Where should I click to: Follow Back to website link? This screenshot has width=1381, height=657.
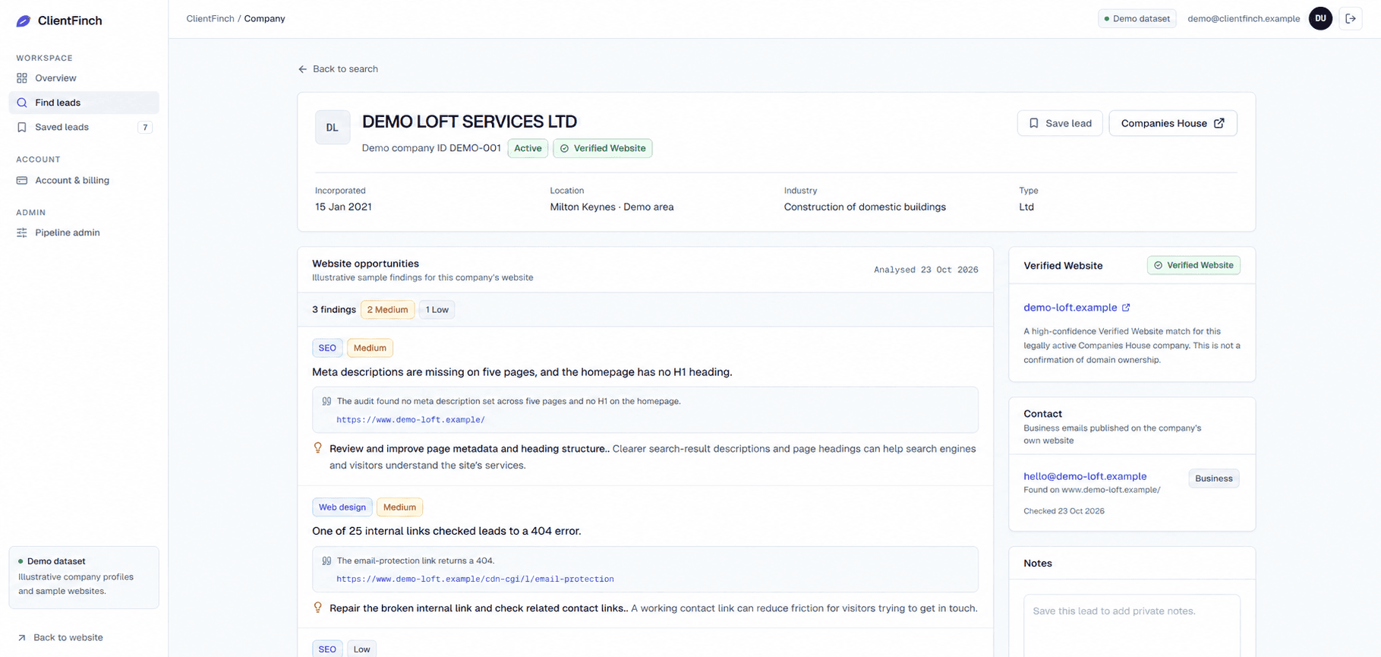(x=60, y=638)
